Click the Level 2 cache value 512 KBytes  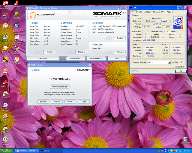[x=177, y=53]
